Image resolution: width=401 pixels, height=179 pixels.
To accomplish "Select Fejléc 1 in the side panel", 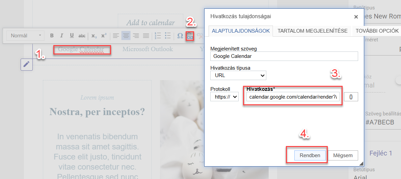I will tap(381, 153).
